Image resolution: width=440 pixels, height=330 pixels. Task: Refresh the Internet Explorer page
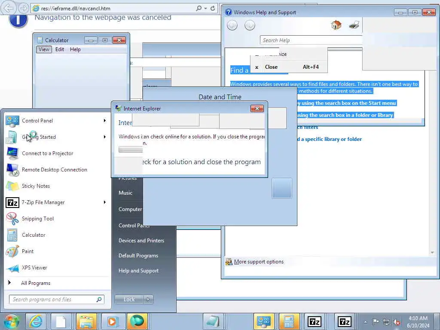[x=213, y=9]
